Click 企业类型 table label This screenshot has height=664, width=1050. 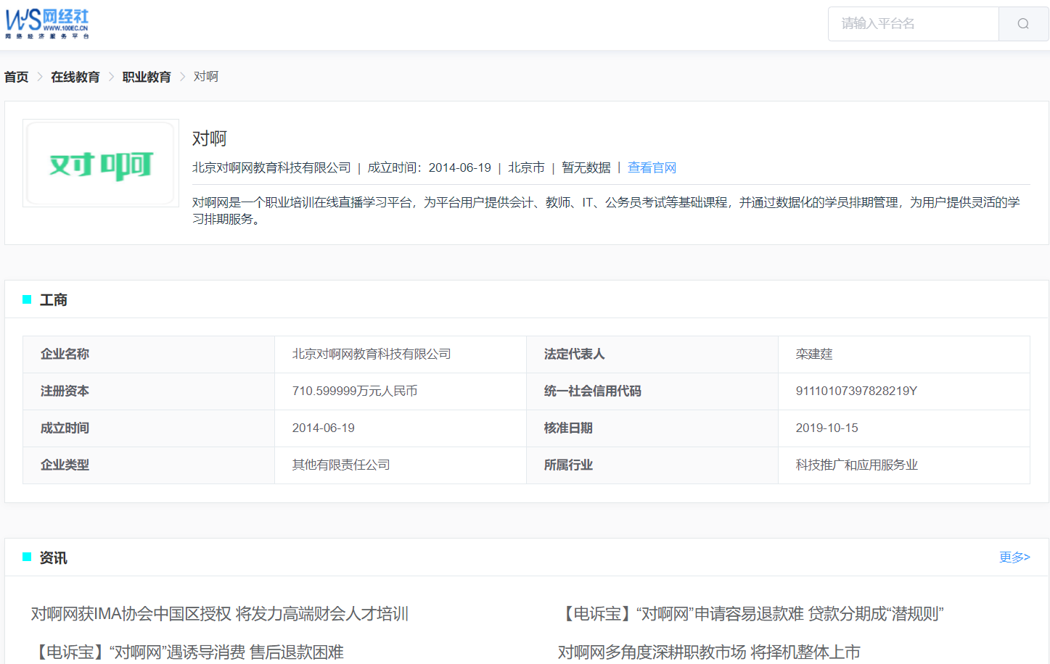click(x=65, y=465)
